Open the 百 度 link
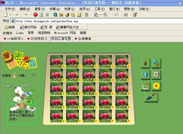This screenshot has height=134, width=183. (x=46, y=27)
